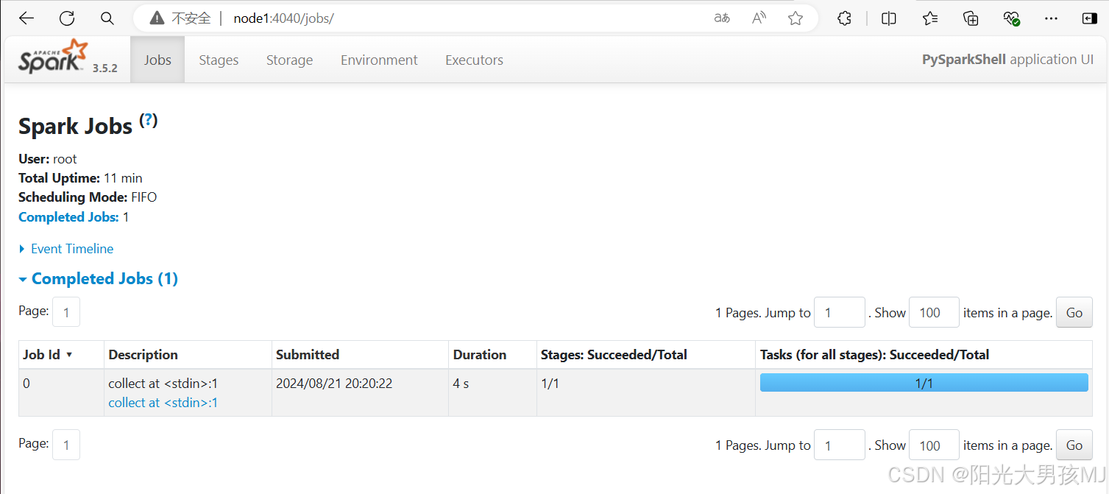This screenshot has height=494, width=1109.
Task: Focus the top Jump to page field
Action: tap(839, 313)
